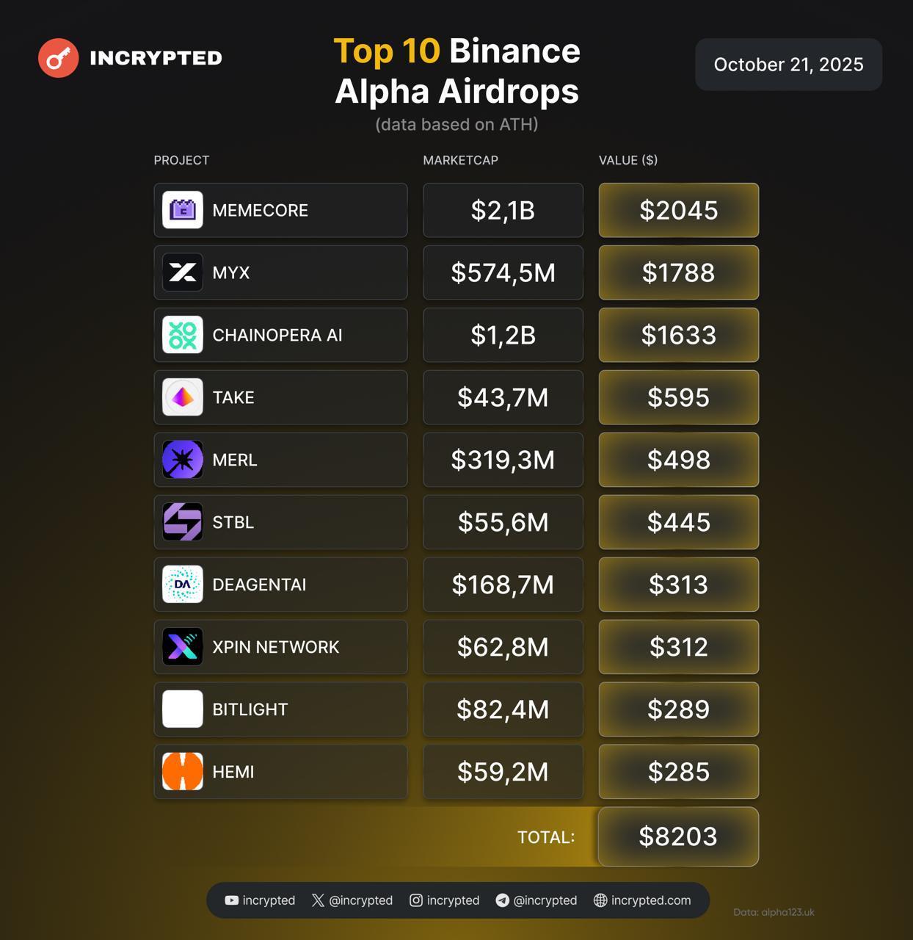The height and width of the screenshot is (940, 913).
Task: Open the @incrypted Telegram link
Action: click(x=536, y=900)
